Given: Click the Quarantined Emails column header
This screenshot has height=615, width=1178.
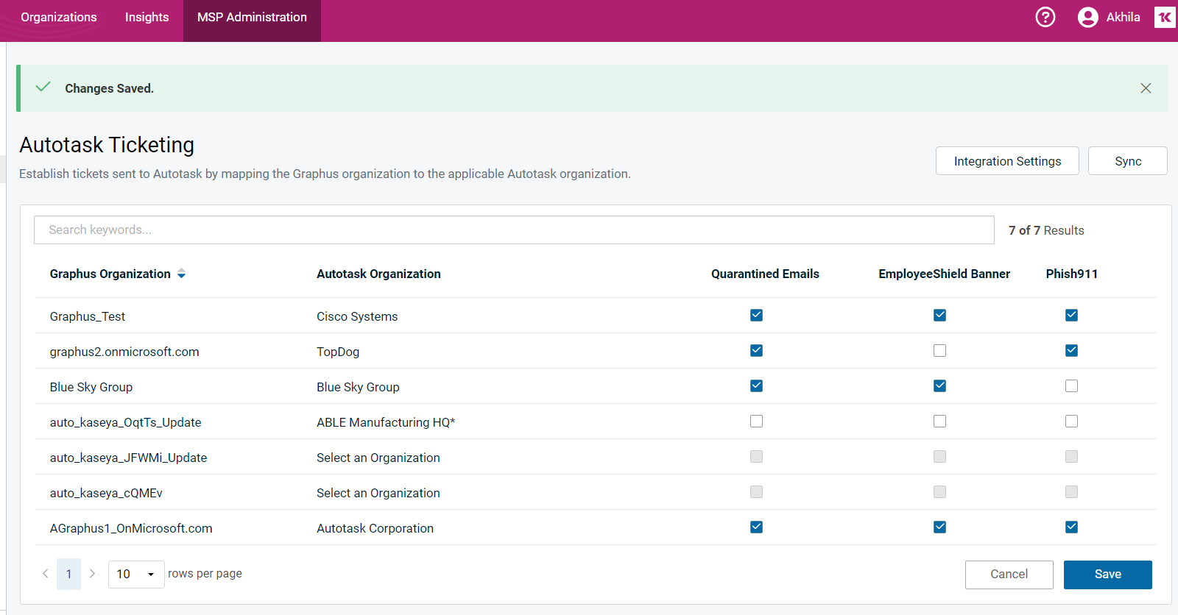Looking at the screenshot, I should [765, 274].
